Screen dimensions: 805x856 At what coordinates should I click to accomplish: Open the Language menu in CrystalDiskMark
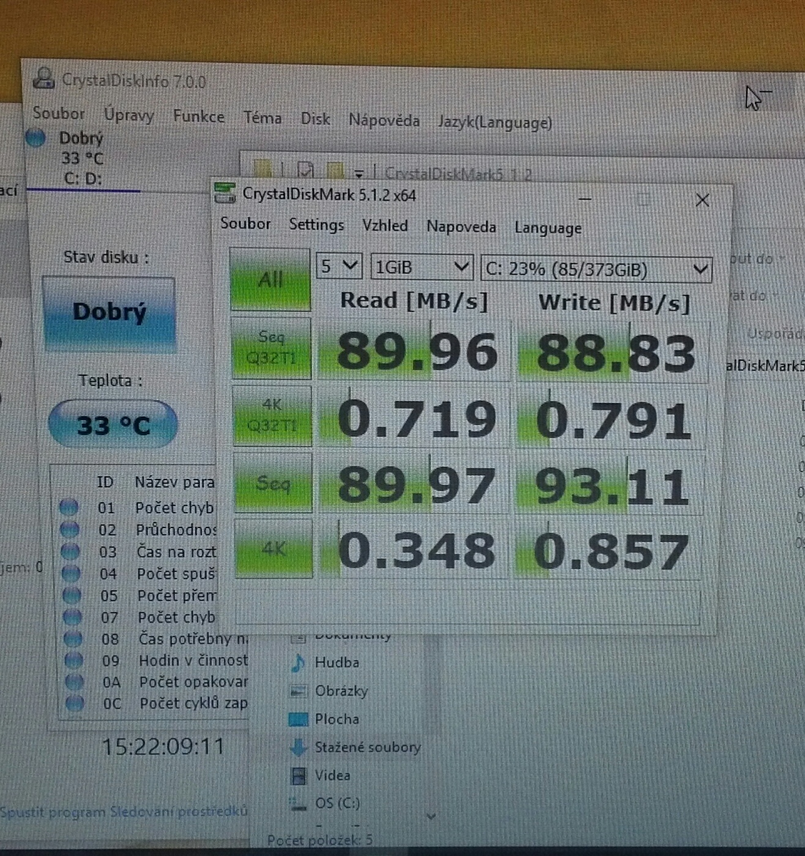[x=548, y=228]
